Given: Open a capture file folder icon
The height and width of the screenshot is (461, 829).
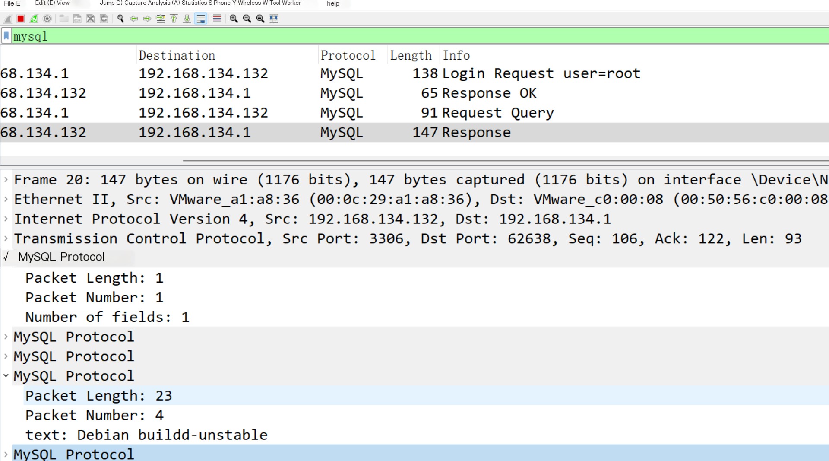Looking at the screenshot, I should point(64,19).
